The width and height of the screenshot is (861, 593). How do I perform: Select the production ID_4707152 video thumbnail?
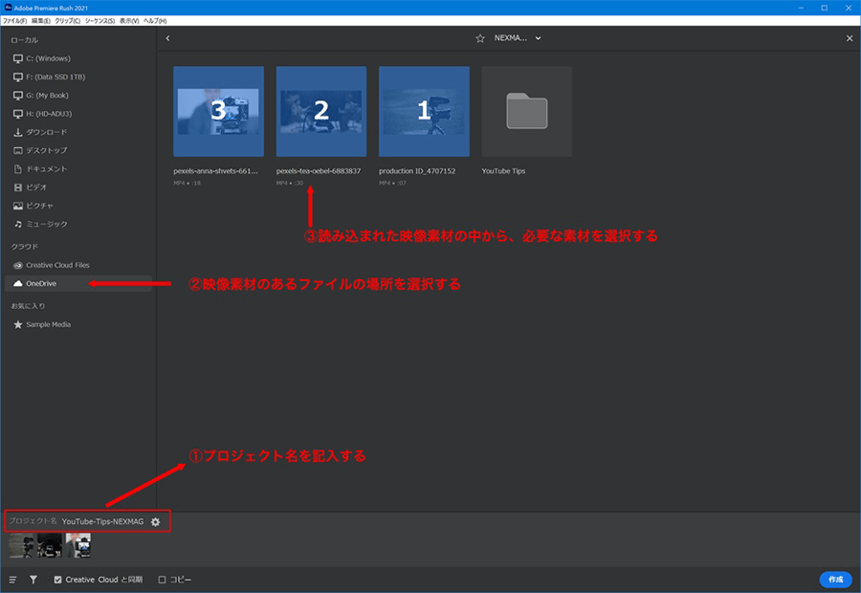pos(424,112)
